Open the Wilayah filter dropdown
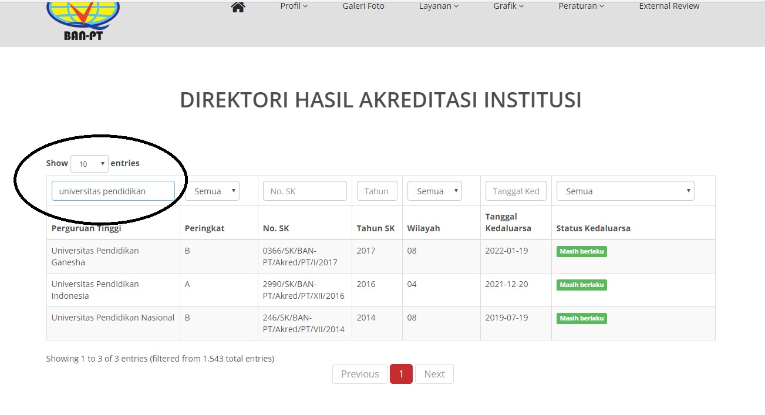 (434, 190)
